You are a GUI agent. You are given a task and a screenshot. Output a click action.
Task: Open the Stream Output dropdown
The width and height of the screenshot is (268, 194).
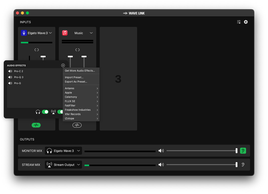tap(63, 165)
